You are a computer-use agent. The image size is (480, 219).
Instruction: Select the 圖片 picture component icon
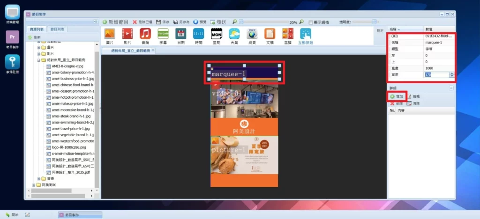click(x=109, y=34)
